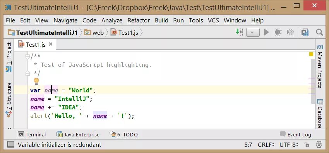Click 'Variable initializer is redundant' status message
This screenshot has width=329, height=153.
[60, 145]
